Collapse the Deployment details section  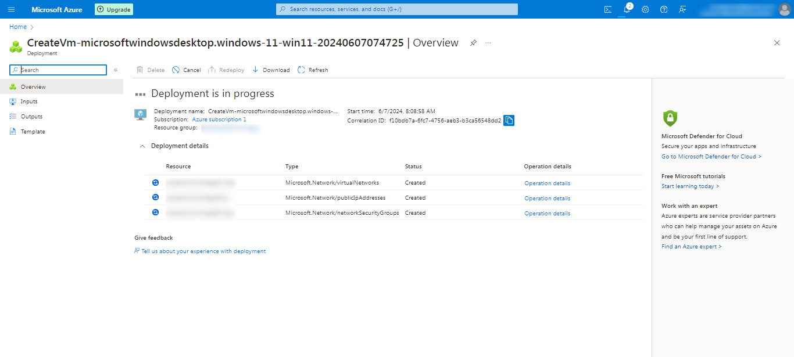point(142,146)
